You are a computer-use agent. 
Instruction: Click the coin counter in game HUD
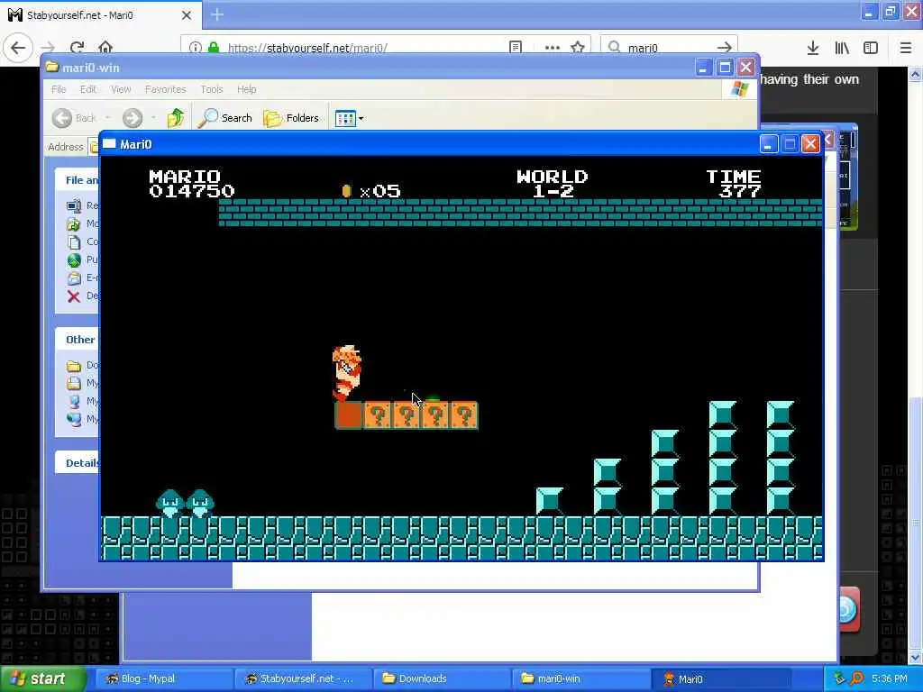pyautogui.click(x=371, y=191)
